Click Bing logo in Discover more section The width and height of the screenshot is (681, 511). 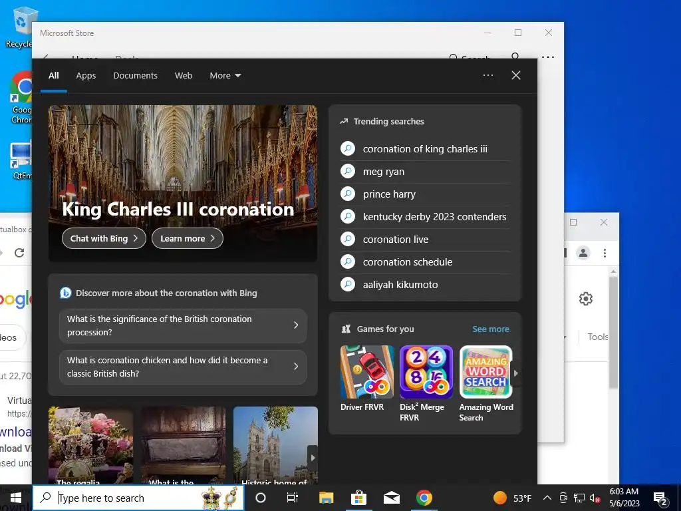(66, 293)
